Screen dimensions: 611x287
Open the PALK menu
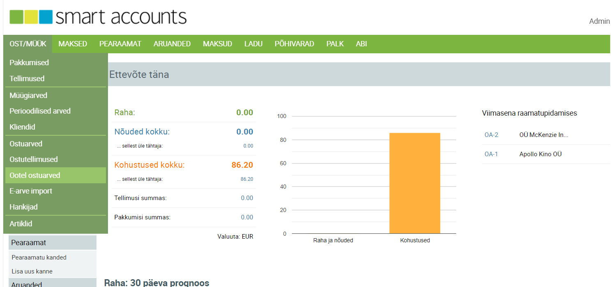click(335, 44)
